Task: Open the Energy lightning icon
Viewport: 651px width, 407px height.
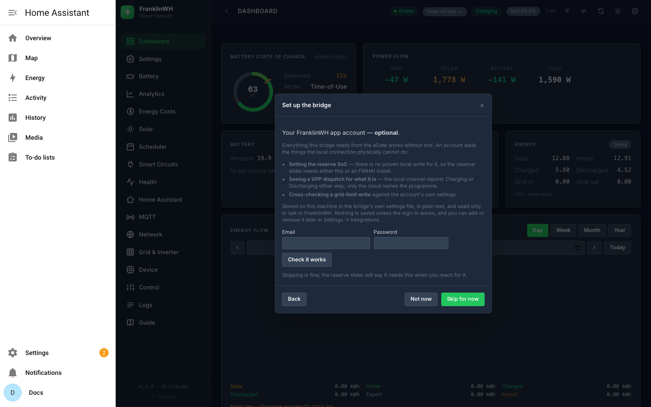Action: click(x=13, y=78)
